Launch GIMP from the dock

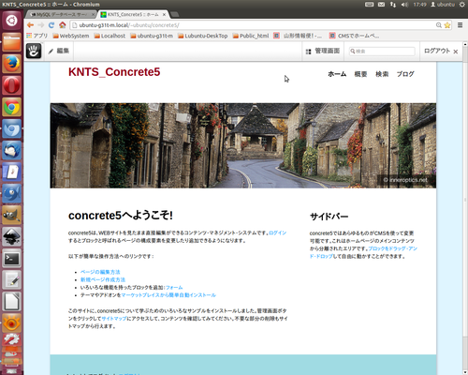(12, 215)
